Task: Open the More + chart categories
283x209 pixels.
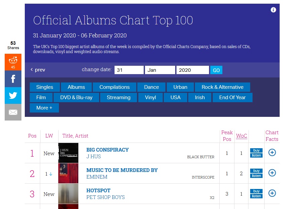Action: coord(44,108)
